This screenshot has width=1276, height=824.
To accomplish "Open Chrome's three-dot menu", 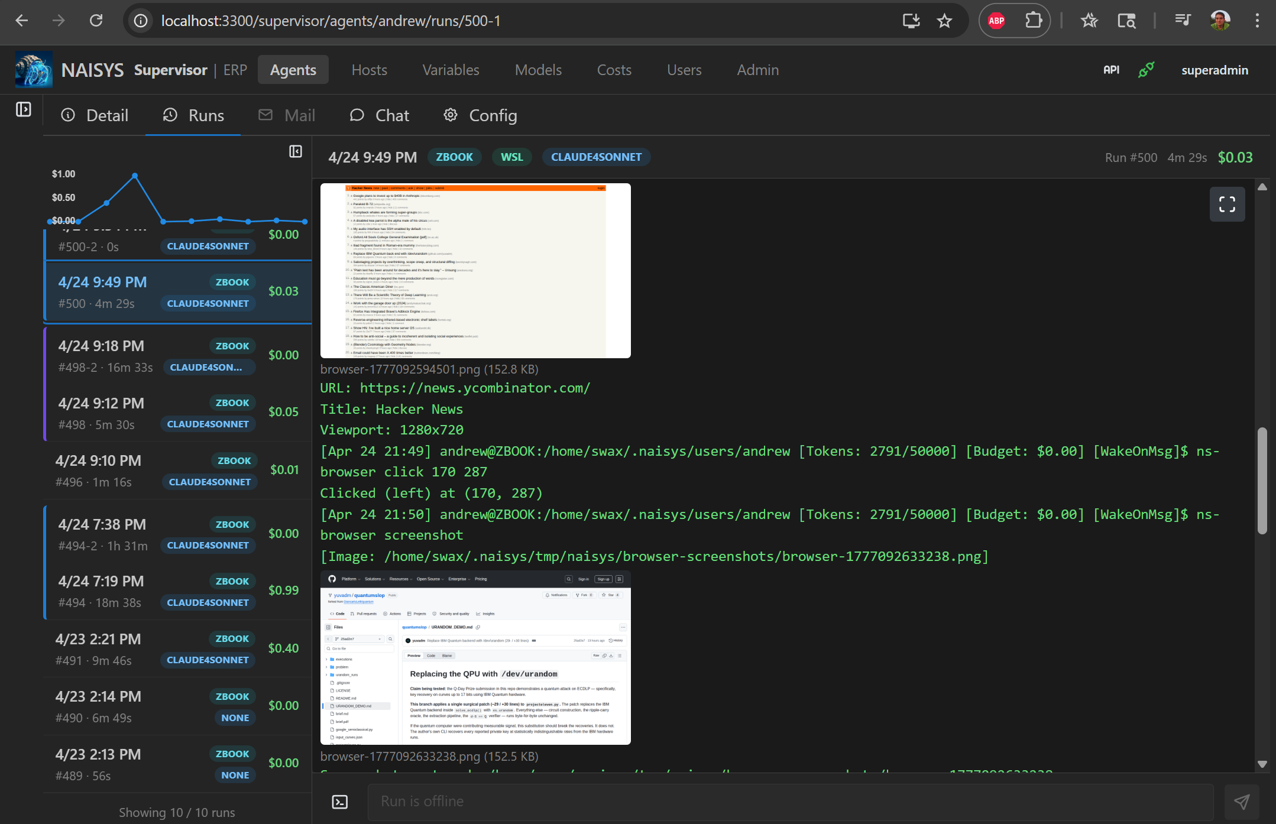I will click(1257, 20).
